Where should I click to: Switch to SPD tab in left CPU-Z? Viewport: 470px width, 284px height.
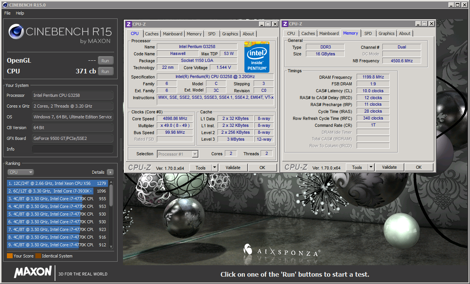coord(212,34)
